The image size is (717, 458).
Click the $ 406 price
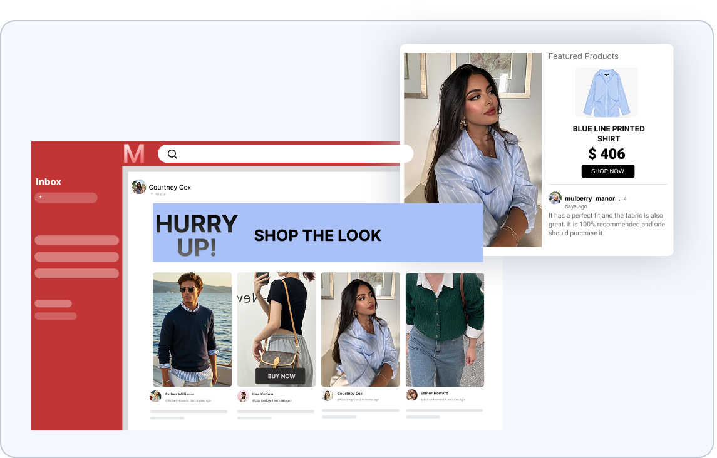(606, 154)
